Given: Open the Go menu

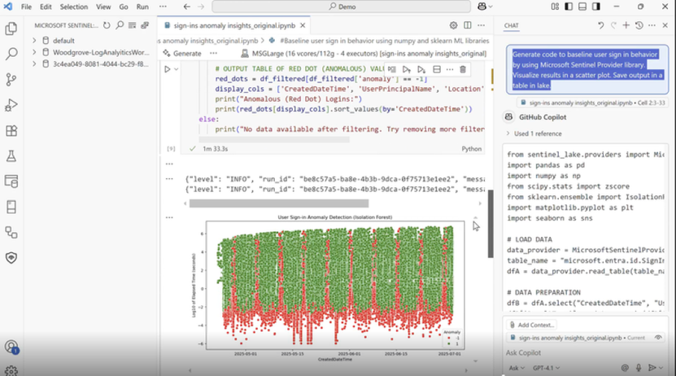Looking at the screenshot, I should pyautogui.click(x=124, y=7).
